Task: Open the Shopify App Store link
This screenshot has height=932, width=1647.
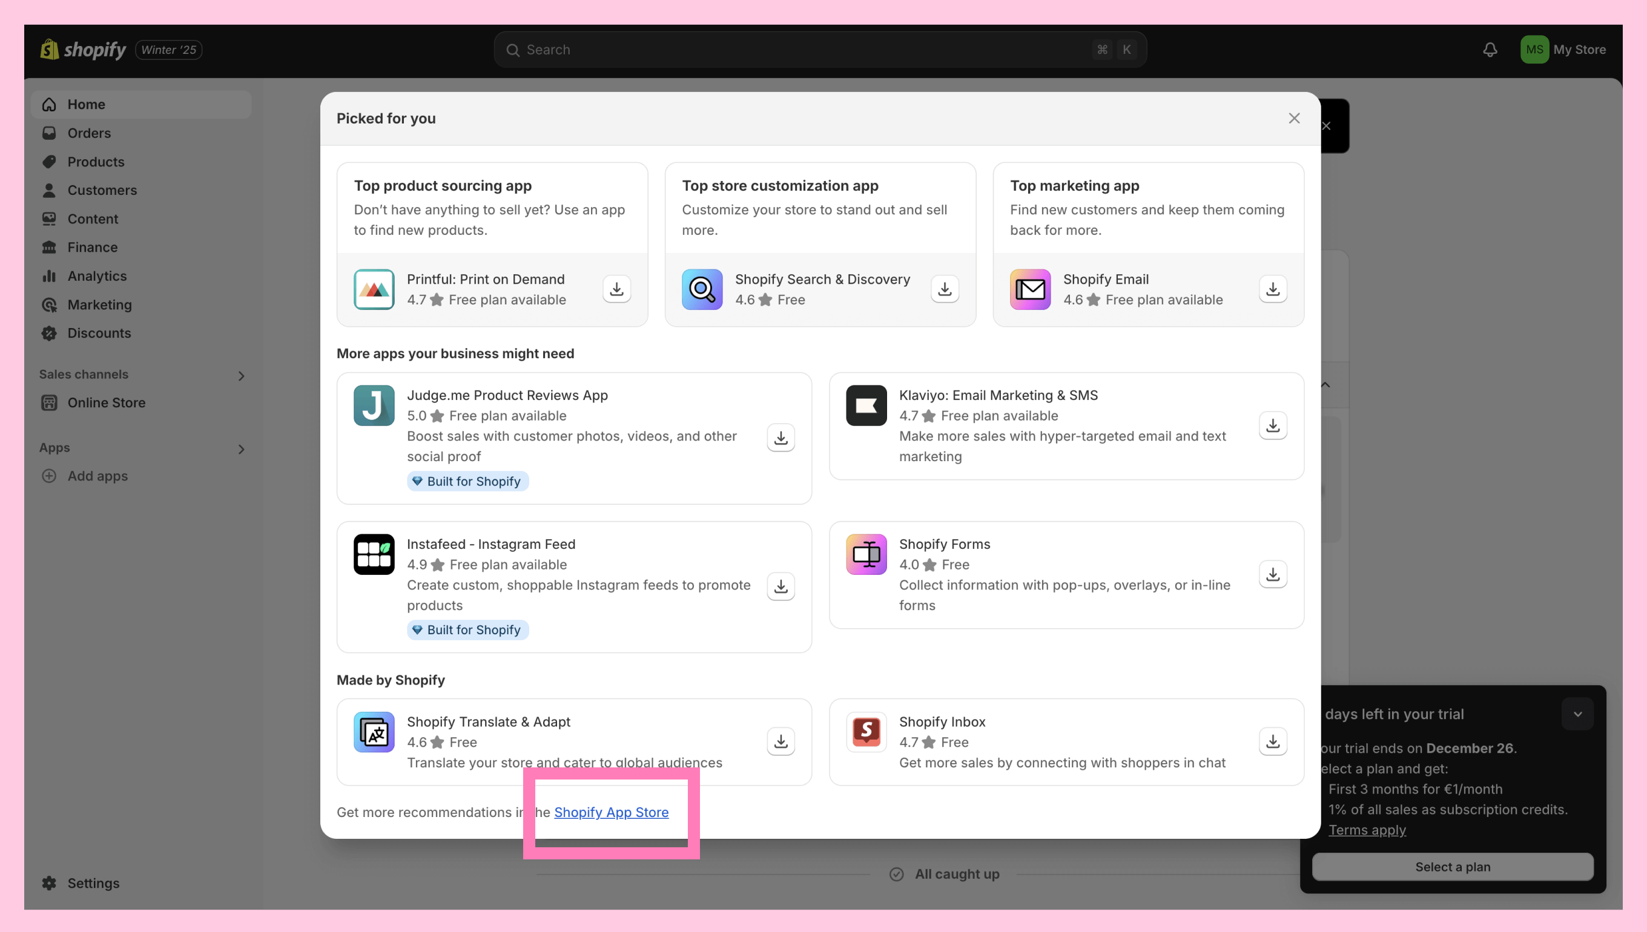Action: pyautogui.click(x=611, y=812)
